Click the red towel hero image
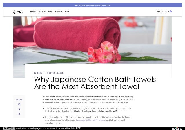The image size is (185, 130). [x=92, y=40]
